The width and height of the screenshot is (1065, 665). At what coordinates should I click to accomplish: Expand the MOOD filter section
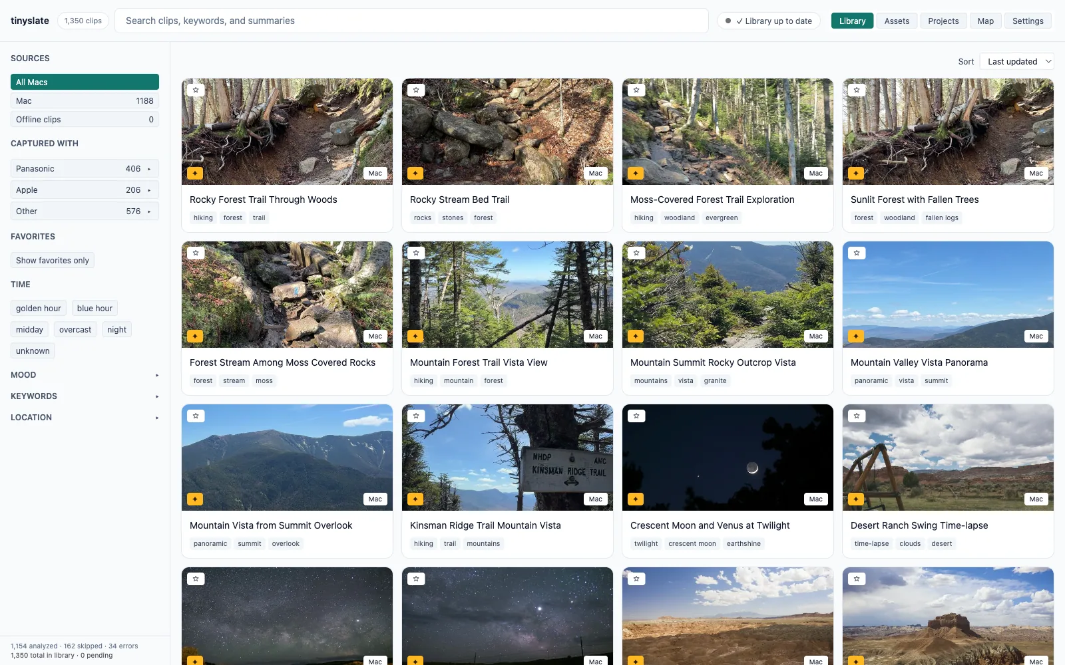[x=85, y=375]
